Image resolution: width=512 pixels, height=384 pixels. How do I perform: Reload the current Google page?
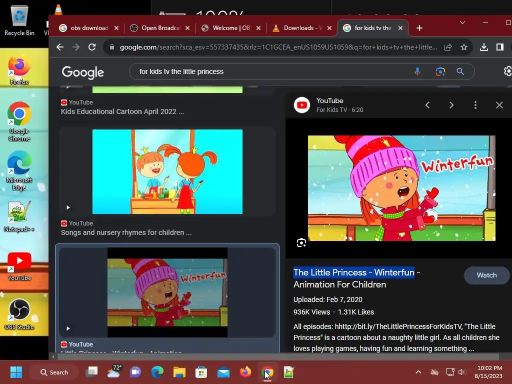(92, 47)
